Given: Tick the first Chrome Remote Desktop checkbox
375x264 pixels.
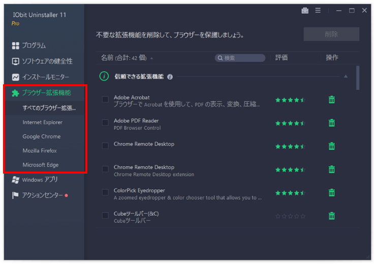Looking at the screenshot, I should pyautogui.click(x=105, y=146).
